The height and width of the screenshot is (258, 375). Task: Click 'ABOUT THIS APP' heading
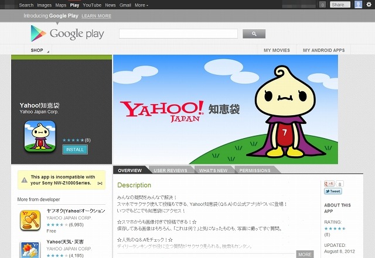pyautogui.click(x=337, y=208)
